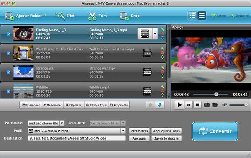Screen dimensions: 251x158
Task: Start conversion with Convertir button
Action: click(215, 131)
